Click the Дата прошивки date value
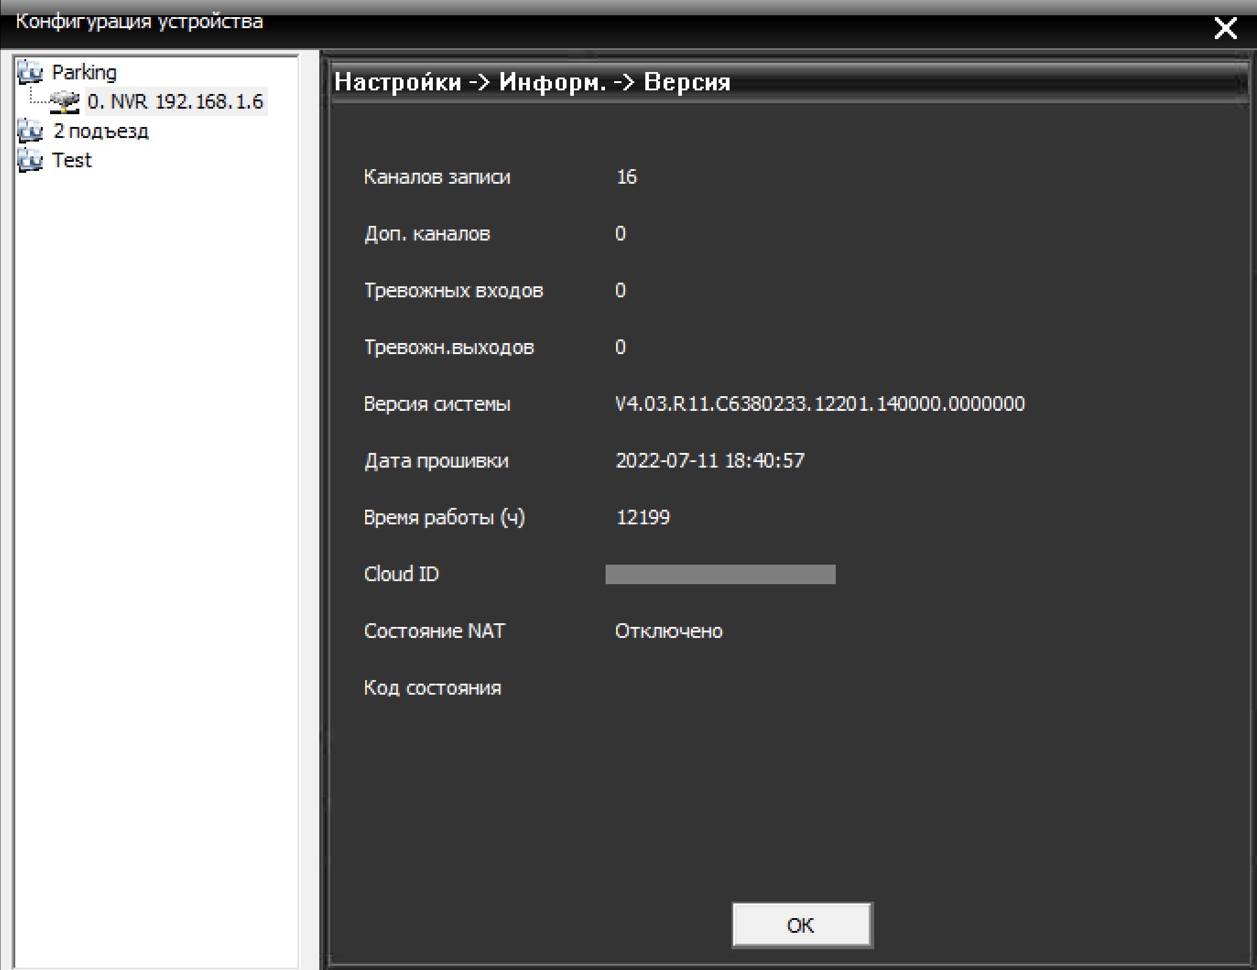The width and height of the screenshot is (1257, 970). 709,460
